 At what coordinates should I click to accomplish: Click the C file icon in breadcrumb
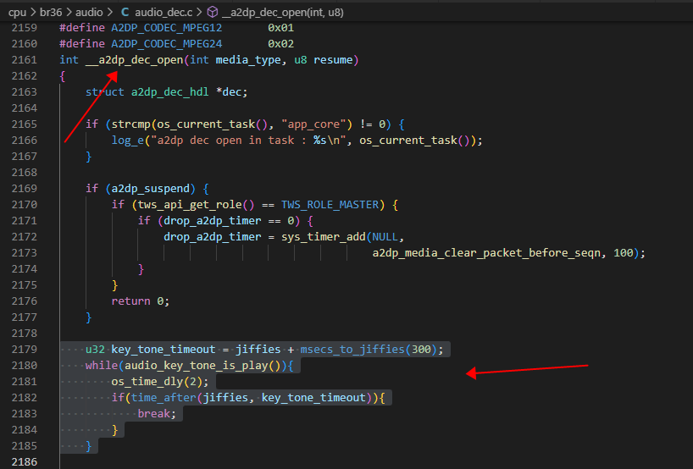[x=125, y=13]
